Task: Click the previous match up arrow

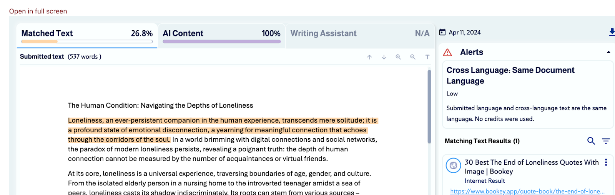Action: coord(369,57)
